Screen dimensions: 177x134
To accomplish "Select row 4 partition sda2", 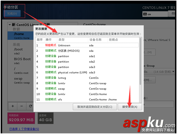I will (87, 62).
